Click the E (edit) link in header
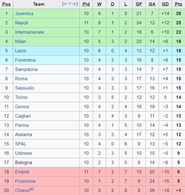The image size is (185, 195). pyautogui.click(x=75, y=4)
